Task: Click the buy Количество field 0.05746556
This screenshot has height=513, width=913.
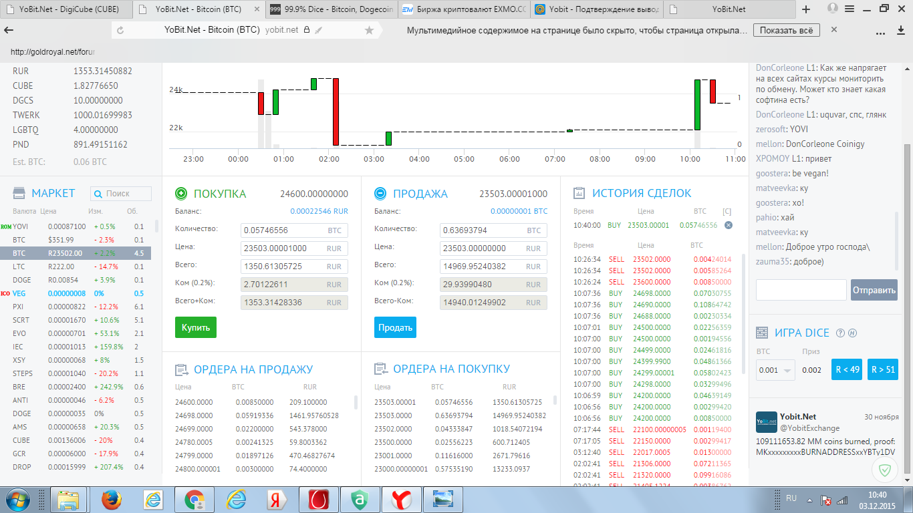Action: (x=294, y=230)
